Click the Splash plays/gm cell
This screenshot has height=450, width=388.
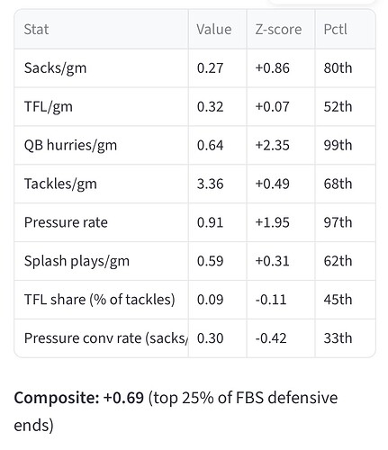tap(101, 261)
